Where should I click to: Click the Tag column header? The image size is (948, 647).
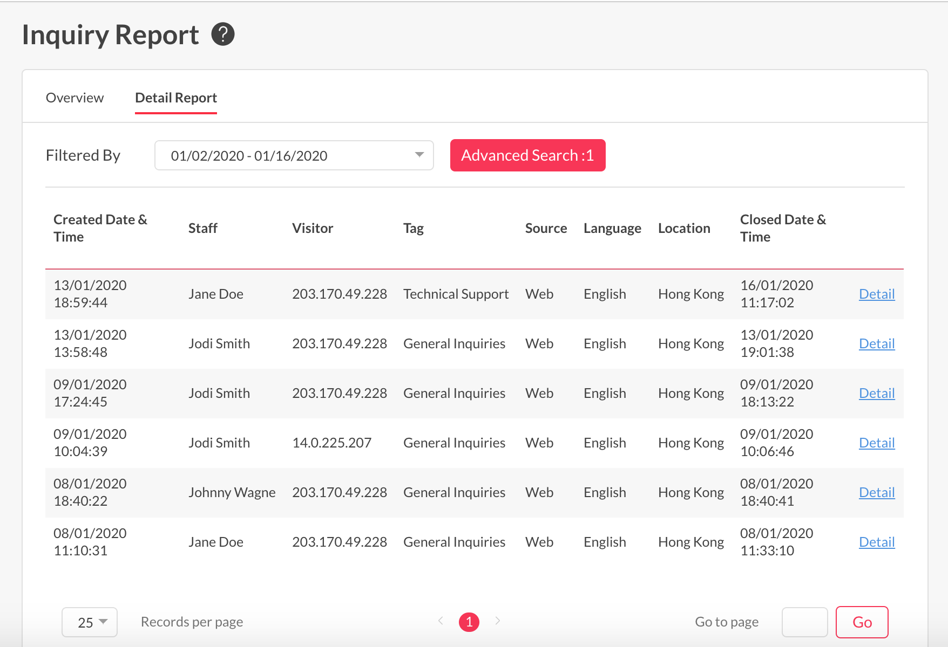coord(414,228)
